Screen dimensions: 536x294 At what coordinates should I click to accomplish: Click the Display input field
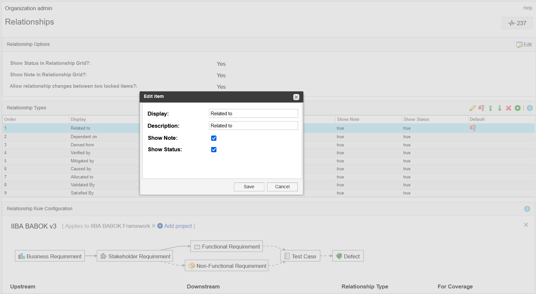(x=254, y=114)
